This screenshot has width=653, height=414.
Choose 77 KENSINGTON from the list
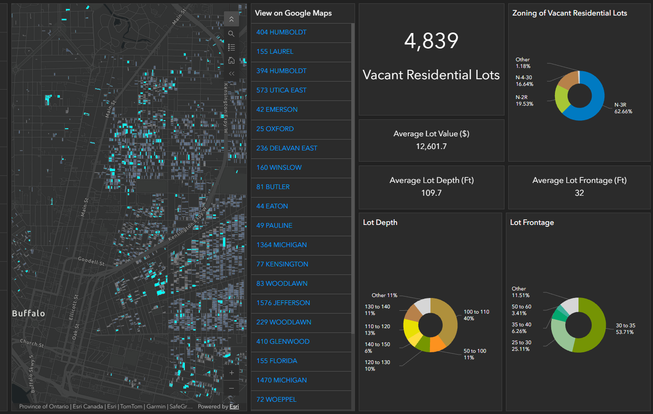(301, 264)
